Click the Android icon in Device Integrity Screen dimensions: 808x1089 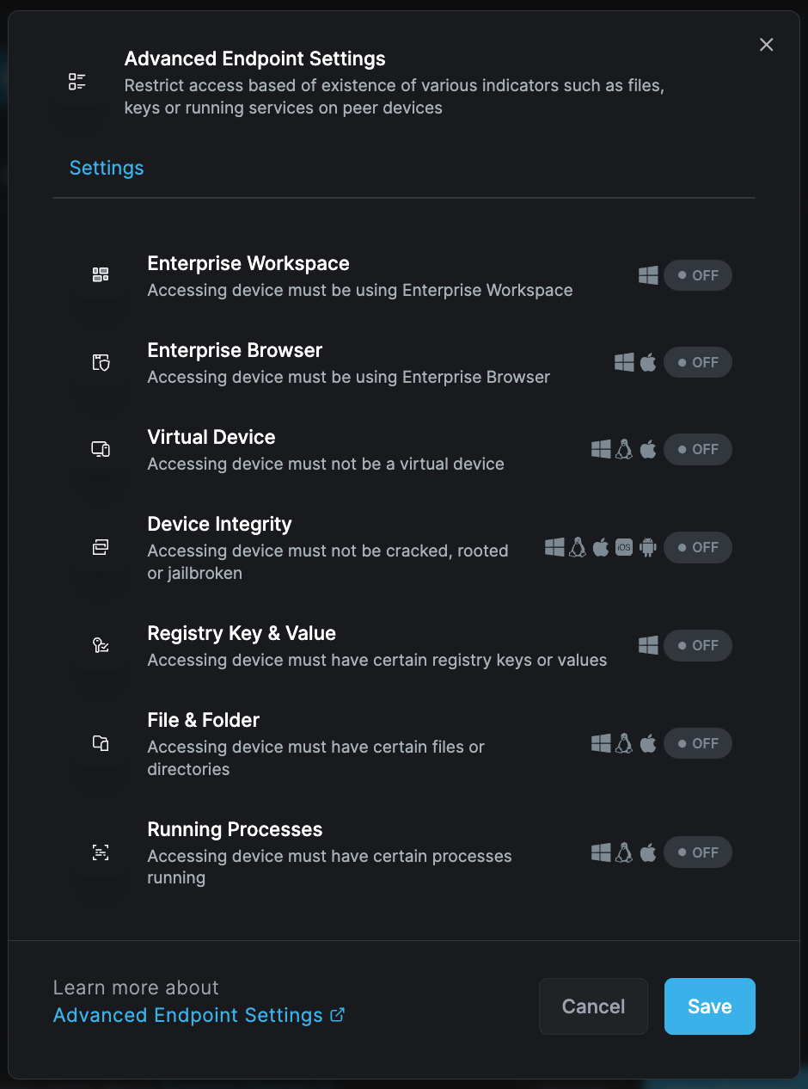[648, 547]
